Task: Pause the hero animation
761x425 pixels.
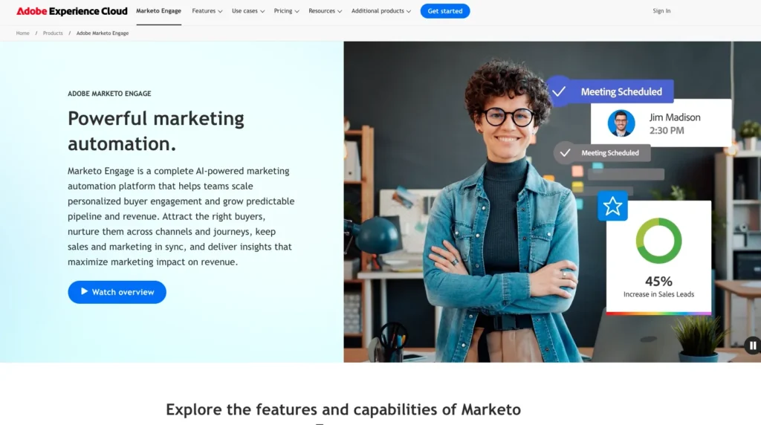Action: [x=753, y=345]
